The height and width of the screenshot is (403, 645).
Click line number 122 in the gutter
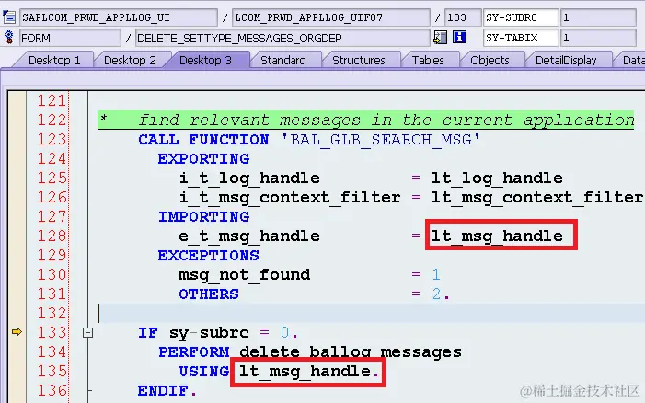coord(52,120)
